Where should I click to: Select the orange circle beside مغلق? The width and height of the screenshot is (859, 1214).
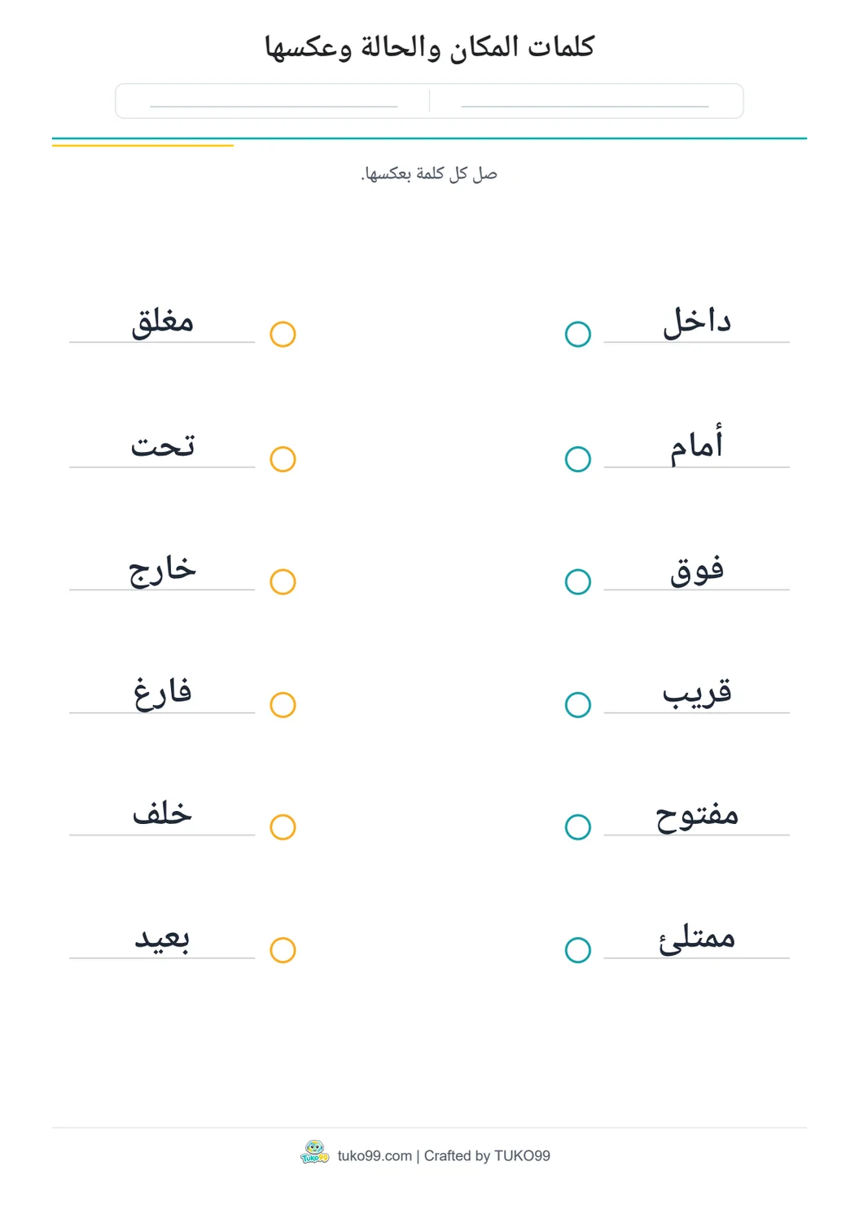click(x=283, y=334)
